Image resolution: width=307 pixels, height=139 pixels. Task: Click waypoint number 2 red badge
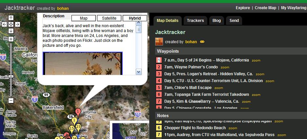pyautogui.click(x=159, y=67)
